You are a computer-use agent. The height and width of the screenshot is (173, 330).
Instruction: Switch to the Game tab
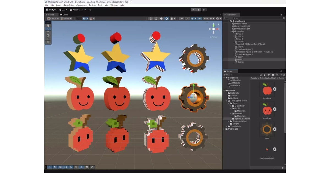point(64,15)
